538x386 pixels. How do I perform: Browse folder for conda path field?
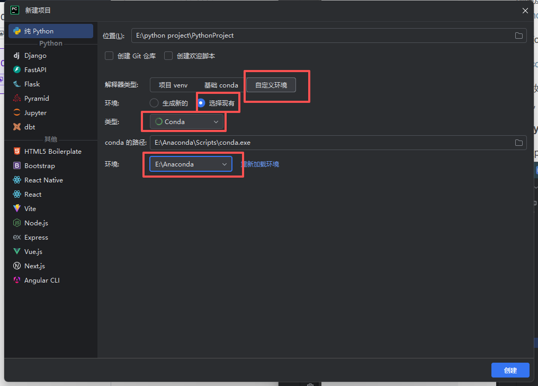[x=519, y=143]
